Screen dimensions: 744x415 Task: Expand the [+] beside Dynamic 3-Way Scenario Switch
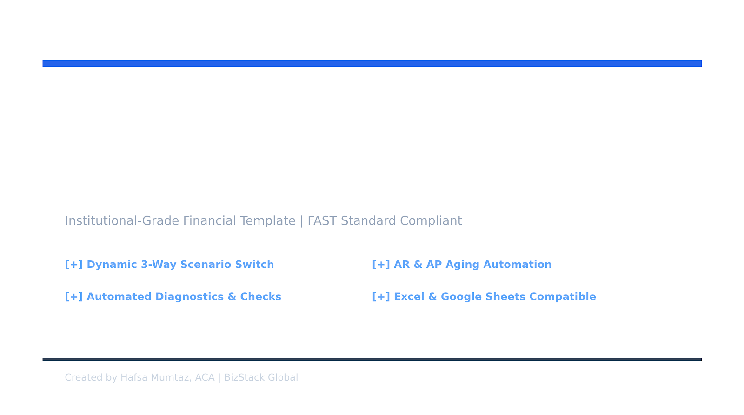[74, 265]
